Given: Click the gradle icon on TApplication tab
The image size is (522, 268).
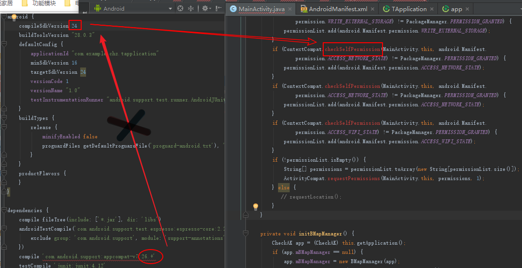Looking at the screenshot, I should tap(386, 9).
